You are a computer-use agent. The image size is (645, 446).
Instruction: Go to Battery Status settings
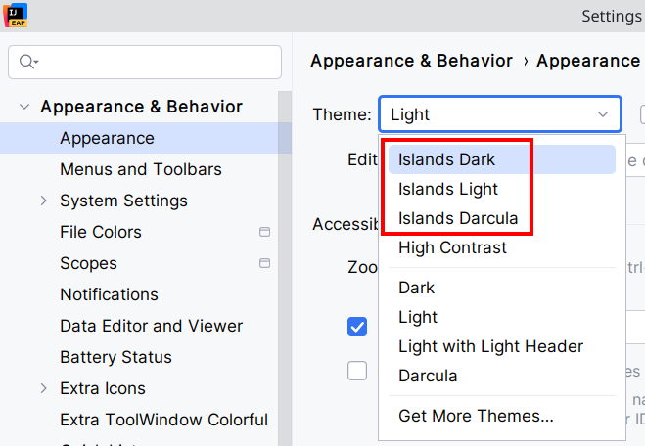point(115,357)
